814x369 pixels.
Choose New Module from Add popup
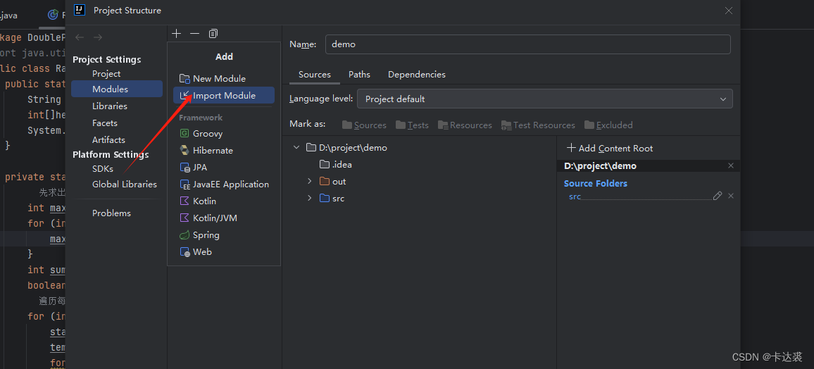(x=224, y=78)
